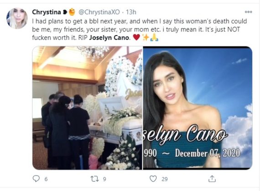Retweet this post using retweet icon

(x=95, y=179)
